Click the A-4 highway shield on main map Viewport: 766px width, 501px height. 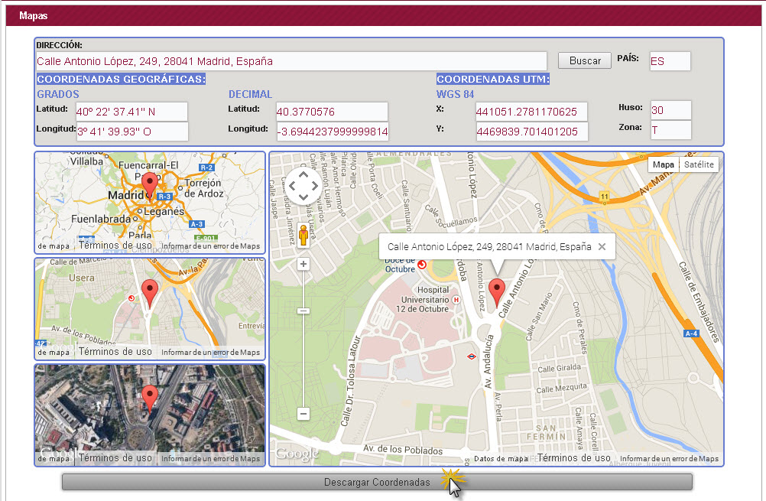(691, 333)
